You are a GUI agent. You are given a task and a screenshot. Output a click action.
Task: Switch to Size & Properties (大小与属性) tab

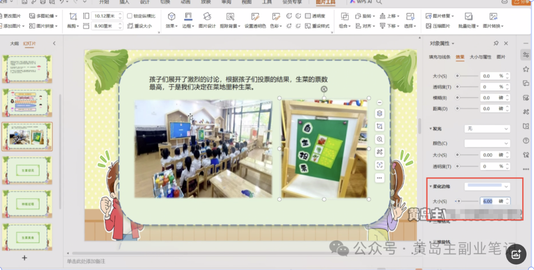click(x=480, y=57)
